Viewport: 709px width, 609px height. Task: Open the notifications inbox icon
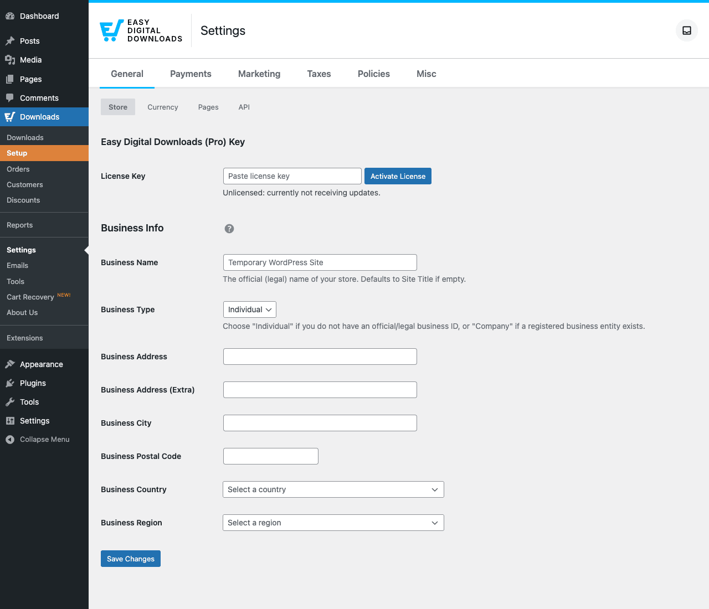coord(687,30)
